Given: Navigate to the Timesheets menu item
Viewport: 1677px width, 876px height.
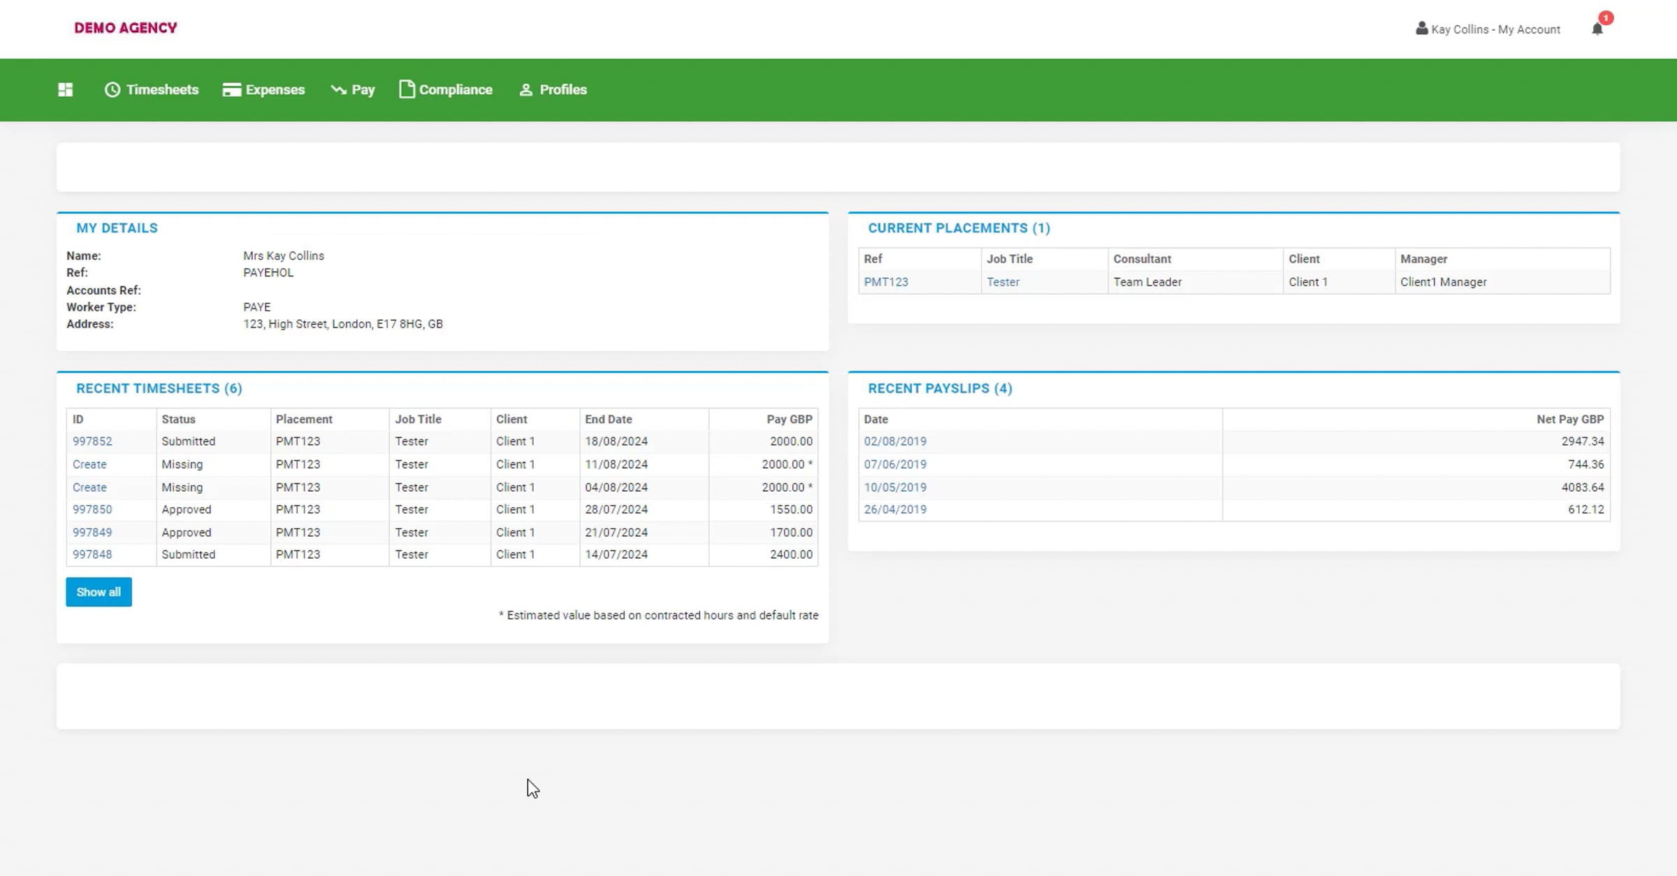Looking at the screenshot, I should click(161, 89).
